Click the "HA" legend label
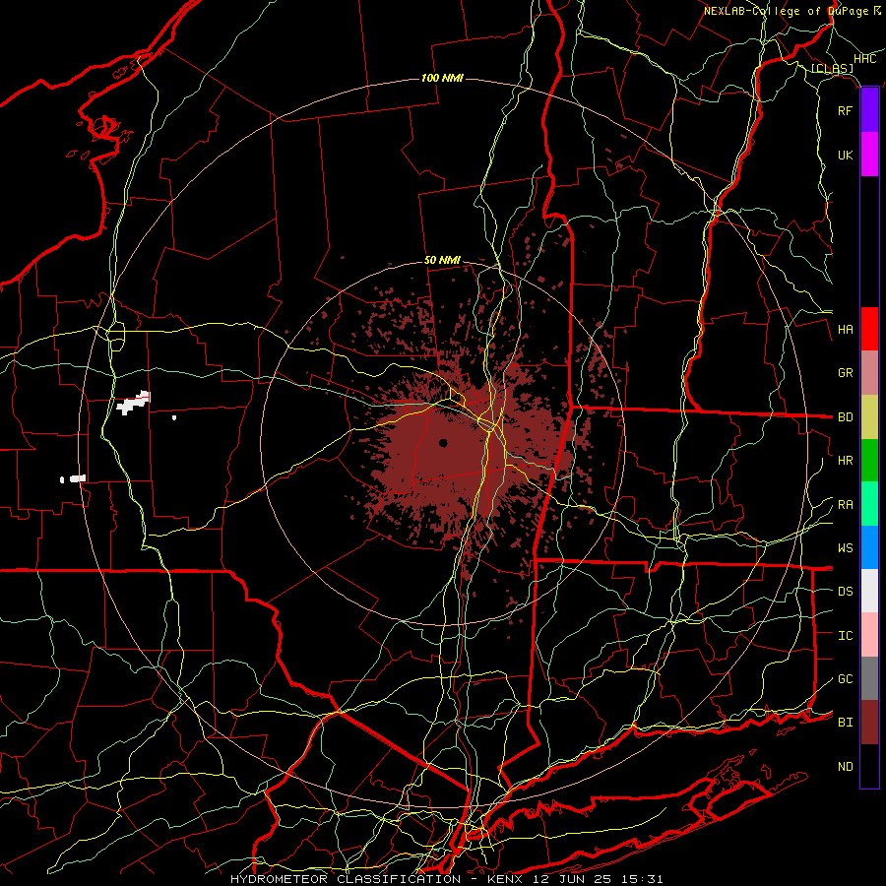This screenshot has width=886, height=886. 845,330
